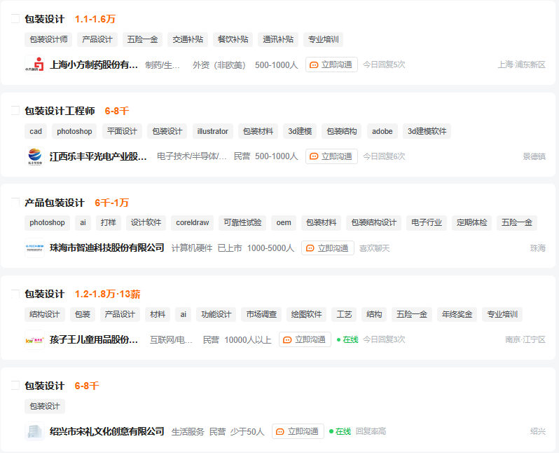Viewport: 559px width, 453px height.
Task: Select checkbox for 包装设计 1.2-1.8万·13薪 job
Action: point(15,294)
